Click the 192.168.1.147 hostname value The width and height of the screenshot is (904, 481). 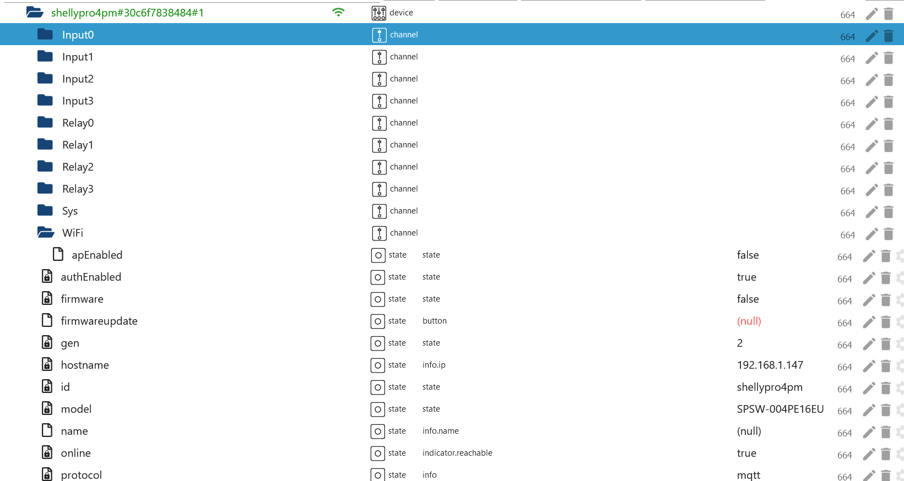click(x=770, y=365)
